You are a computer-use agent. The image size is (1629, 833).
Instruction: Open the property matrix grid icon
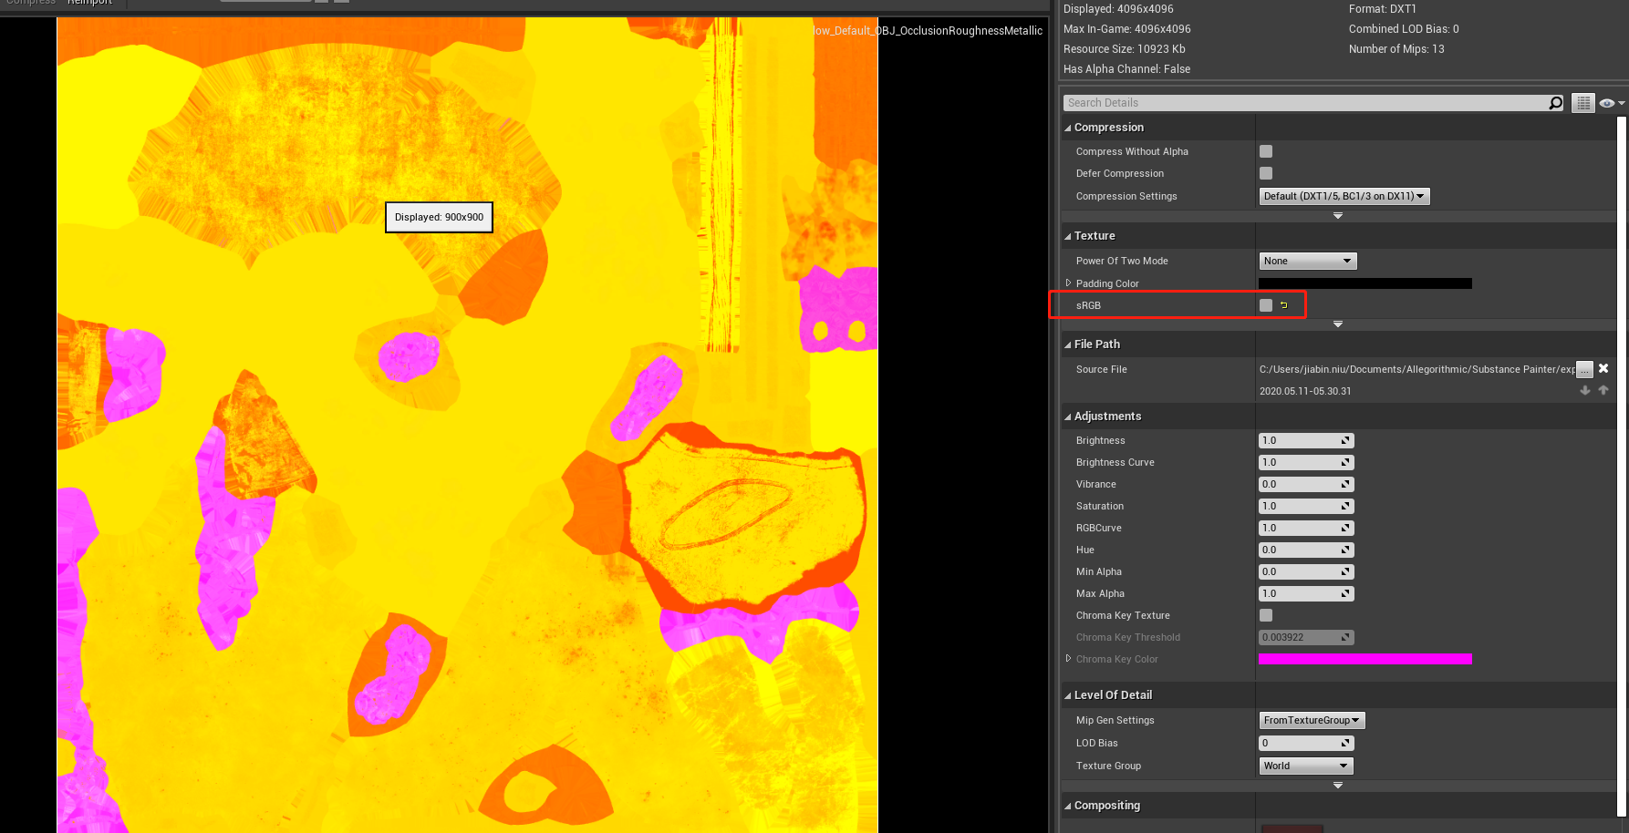click(1583, 102)
